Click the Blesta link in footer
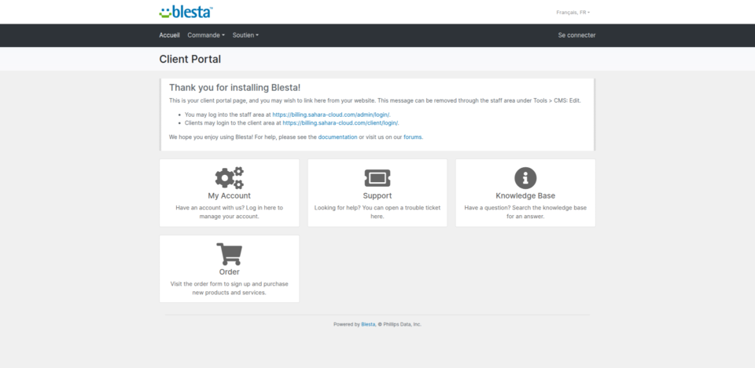 pos(368,324)
